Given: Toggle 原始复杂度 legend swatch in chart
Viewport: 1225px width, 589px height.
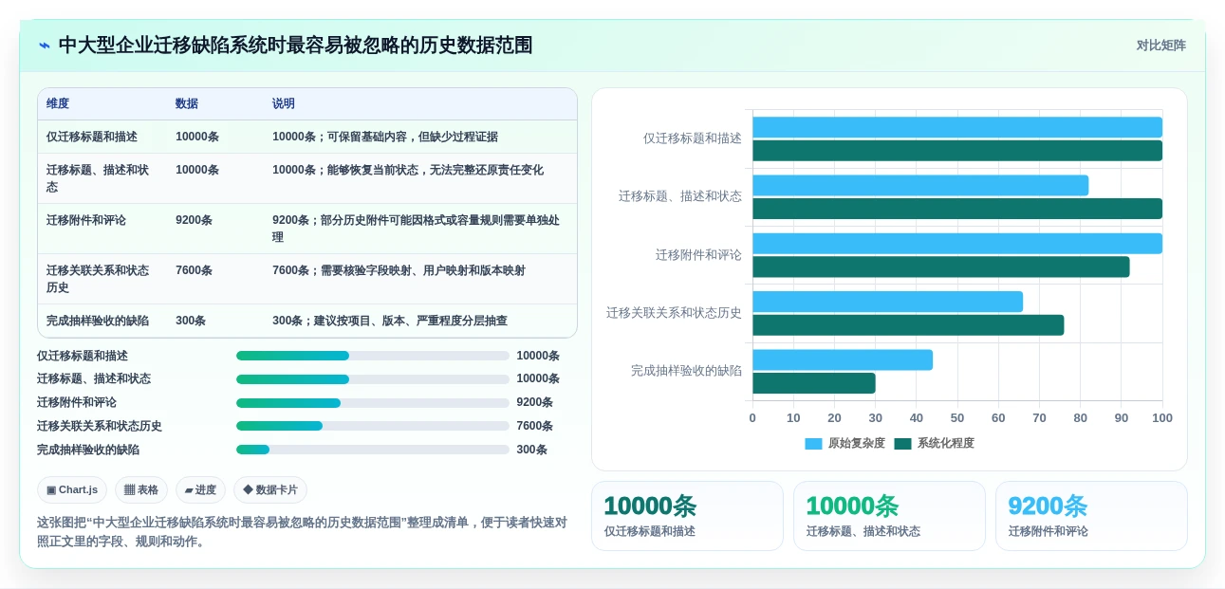Looking at the screenshot, I should point(813,443).
